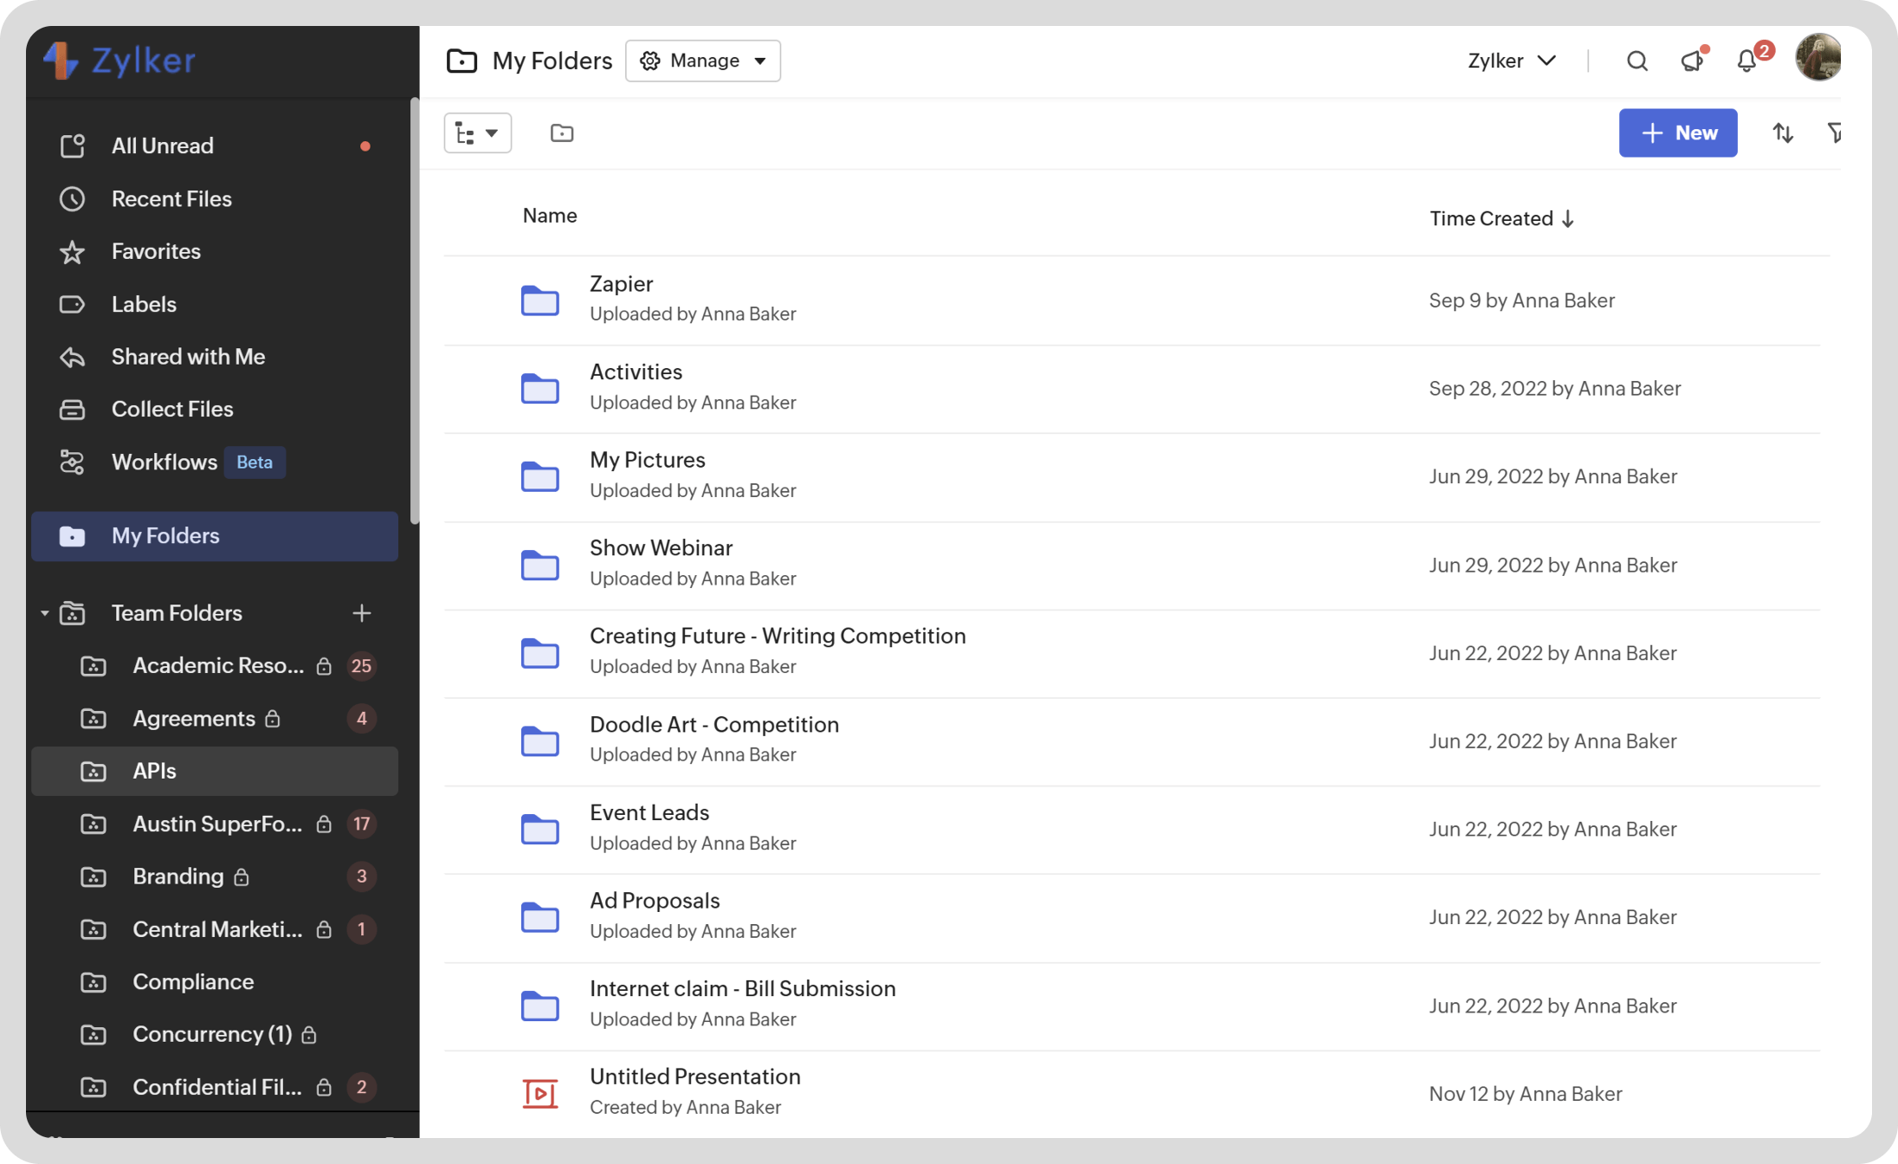1898x1164 pixels.
Task: Click the Shared with Me icon
Action: (x=74, y=355)
